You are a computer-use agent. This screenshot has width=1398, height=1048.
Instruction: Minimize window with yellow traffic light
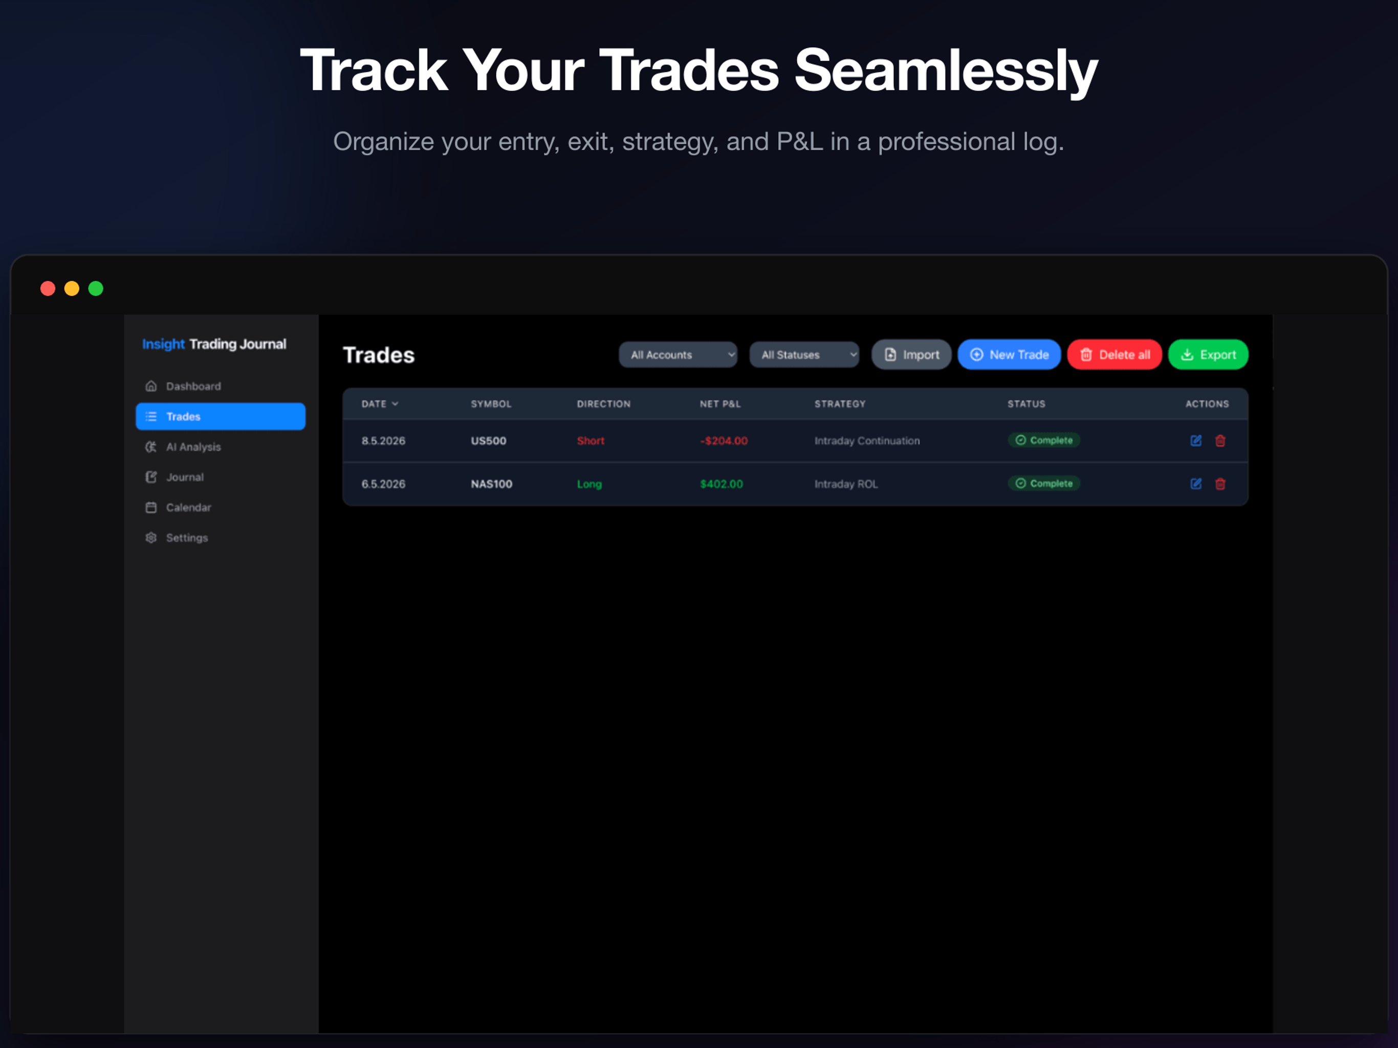pos(72,289)
